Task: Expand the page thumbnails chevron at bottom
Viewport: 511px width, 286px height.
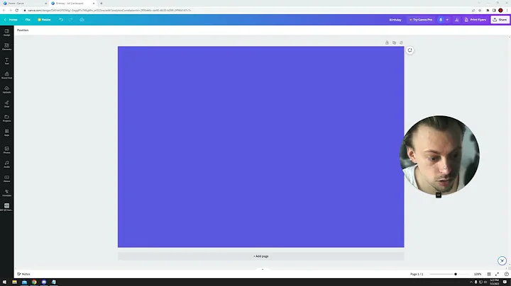Action: click(263, 270)
